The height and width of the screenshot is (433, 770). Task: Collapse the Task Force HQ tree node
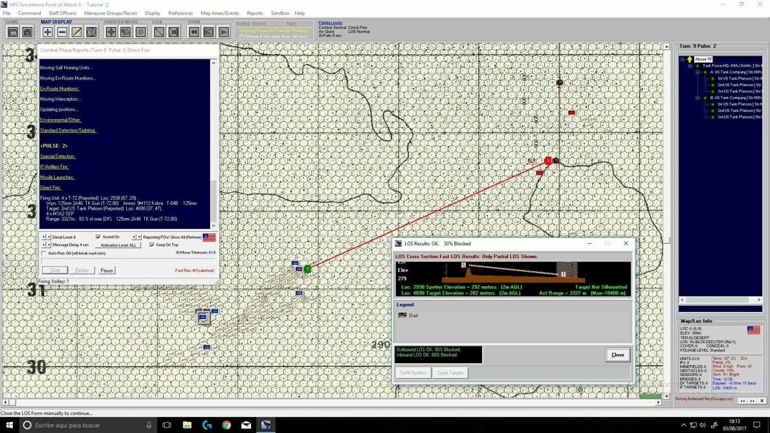click(x=690, y=66)
